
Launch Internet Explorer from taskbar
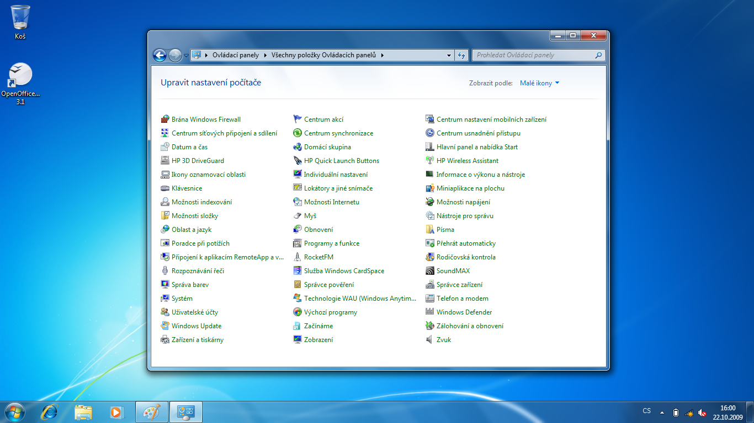pos(50,412)
